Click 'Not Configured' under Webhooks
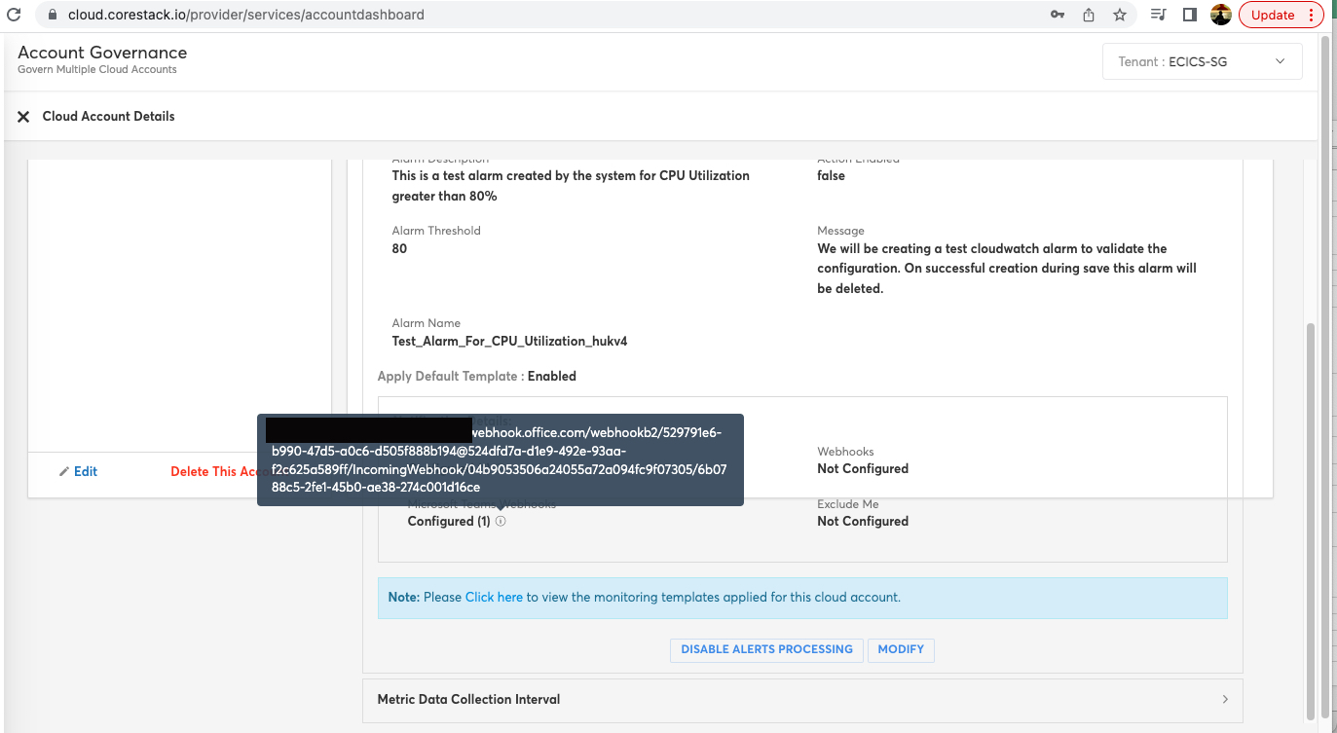The width and height of the screenshot is (1337, 733). click(863, 469)
